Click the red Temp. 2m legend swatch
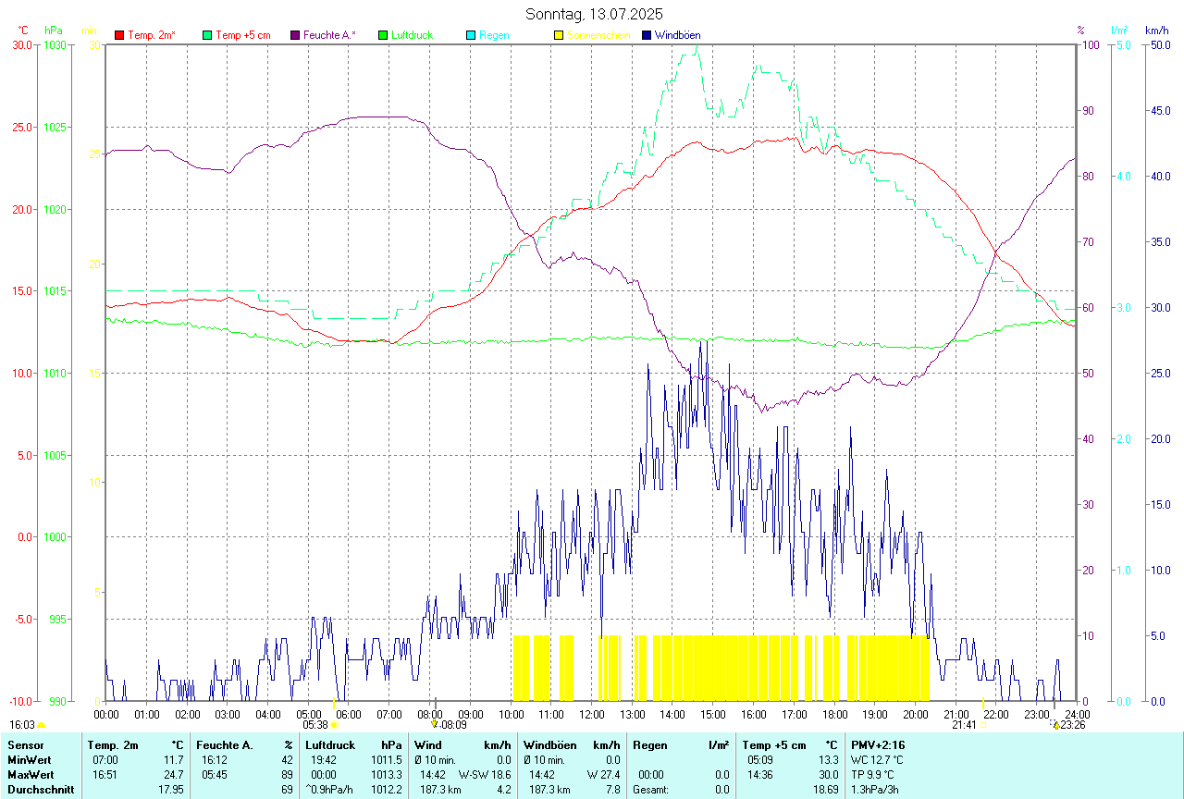 click(119, 35)
